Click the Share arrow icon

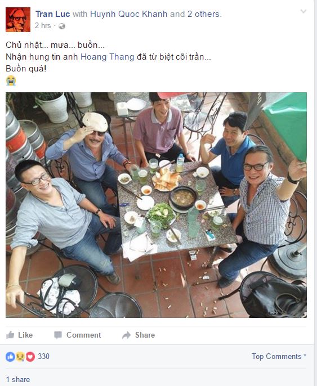(x=126, y=335)
